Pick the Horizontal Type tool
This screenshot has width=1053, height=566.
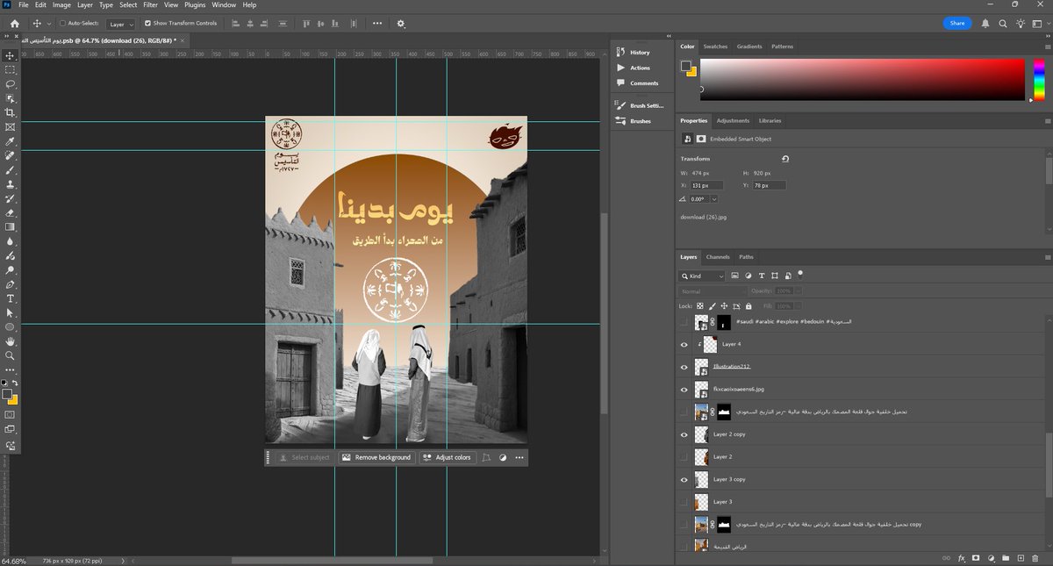pyautogui.click(x=11, y=298)
